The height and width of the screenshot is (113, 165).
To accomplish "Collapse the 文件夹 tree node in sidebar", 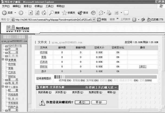I will pyautogui.click(x=3, y=59).
